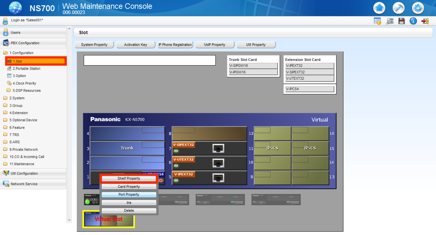Open the hammer maintenance tool icon
Viewport: 436px width, 235px height.
coord(399,8)
